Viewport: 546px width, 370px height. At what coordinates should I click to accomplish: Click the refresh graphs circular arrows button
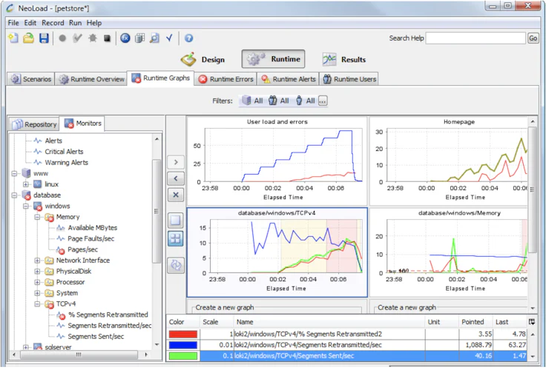[176, 266]
